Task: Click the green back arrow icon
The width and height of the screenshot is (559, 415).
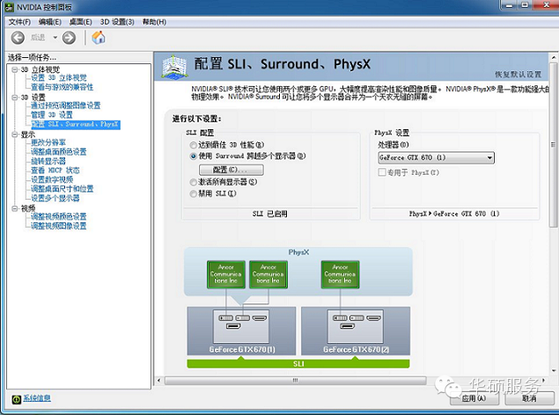Action: point(18,38)
